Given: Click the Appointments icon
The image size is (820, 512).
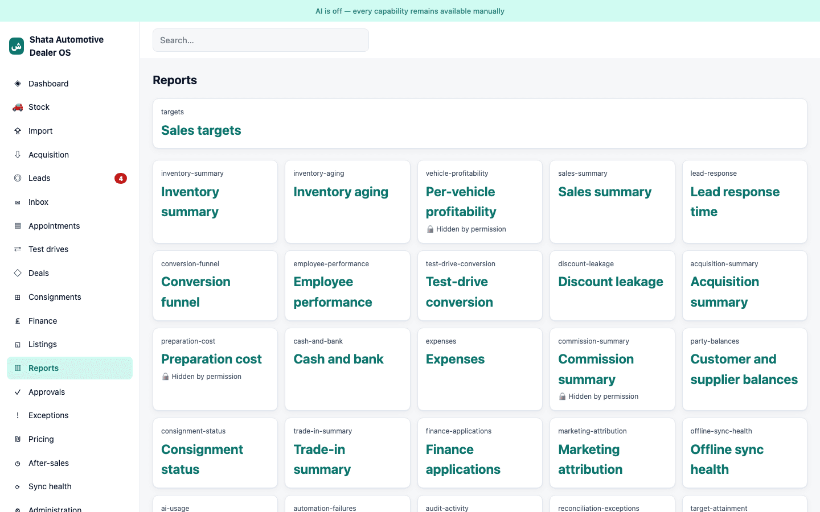Looking at the screenshot, I should 18,226.
